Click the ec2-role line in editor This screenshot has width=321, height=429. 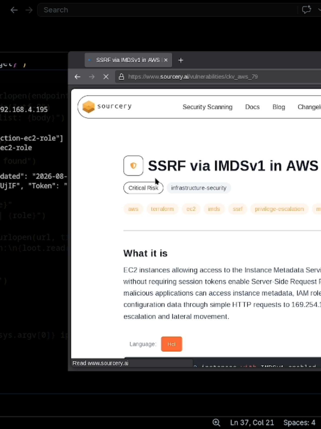click(16, 148)
